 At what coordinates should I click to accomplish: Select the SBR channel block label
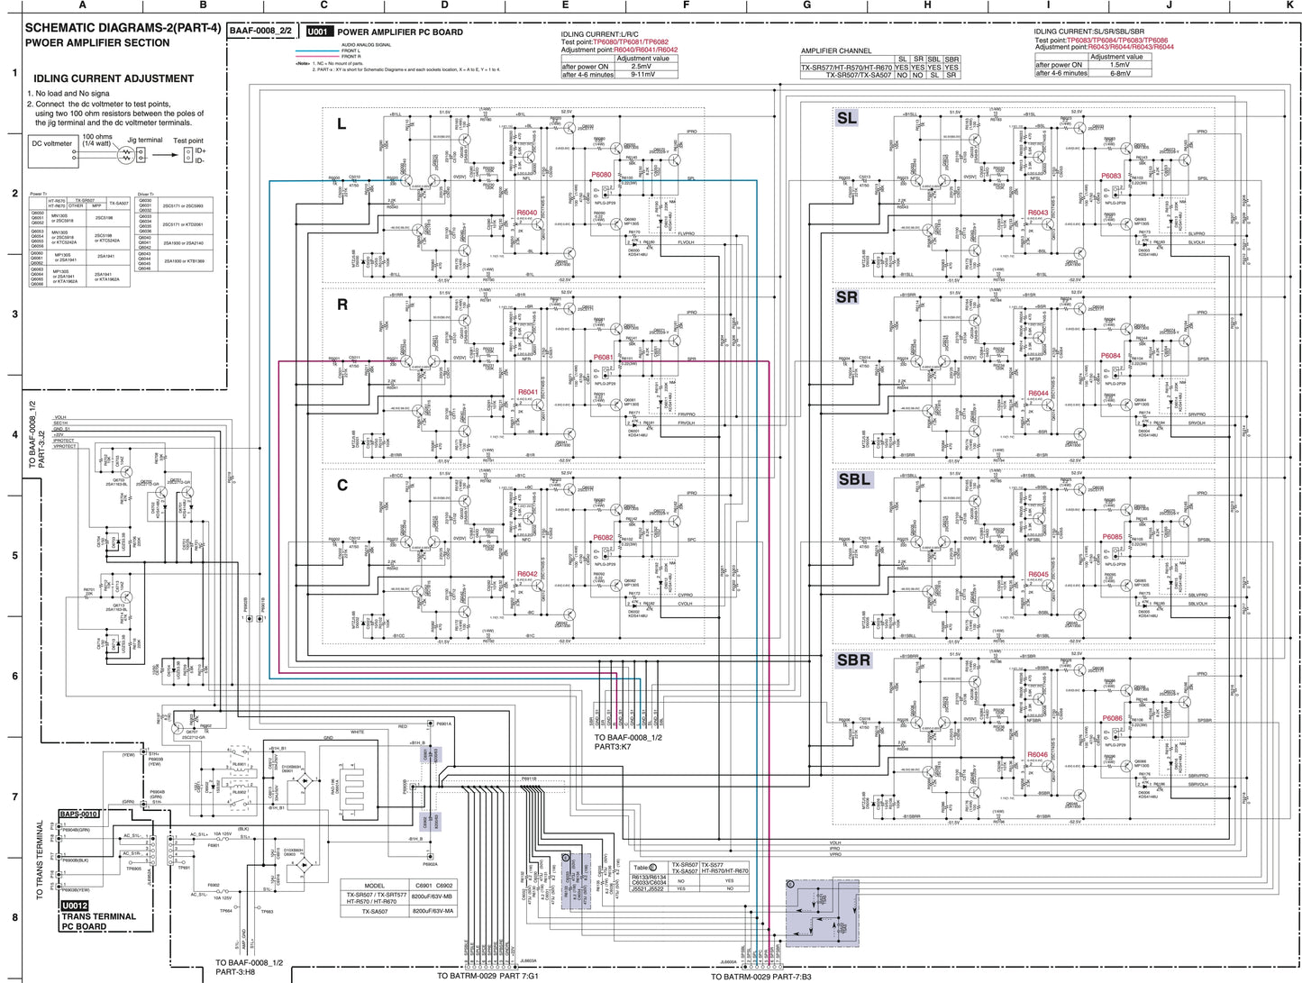point(853,660)
